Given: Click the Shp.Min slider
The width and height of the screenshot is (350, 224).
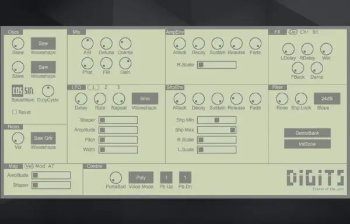Looking at the screenshot, I should click(216, 120).
